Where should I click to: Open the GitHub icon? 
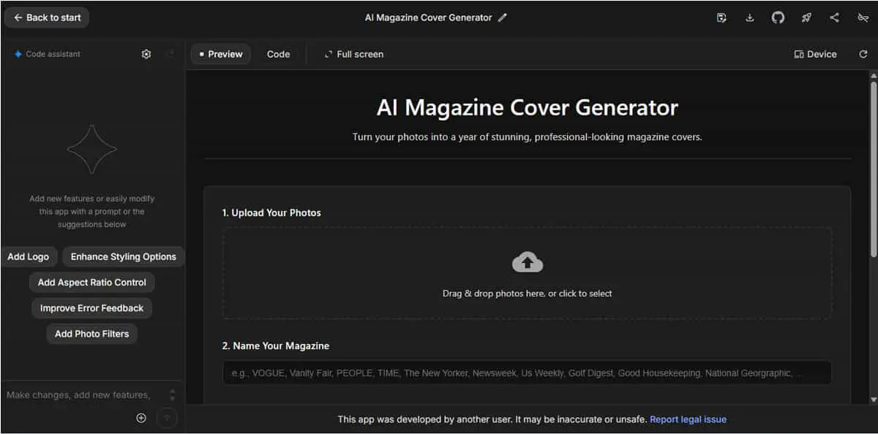coord(778,18)
